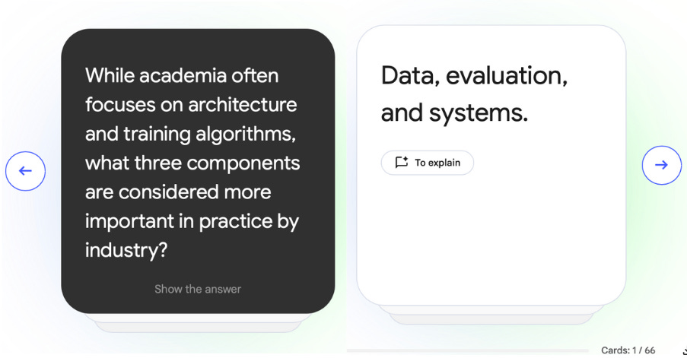The height and width of the screenshot is (358, 687).
Task: Return to the previous card with the left arrow
Action: point(25,171)
